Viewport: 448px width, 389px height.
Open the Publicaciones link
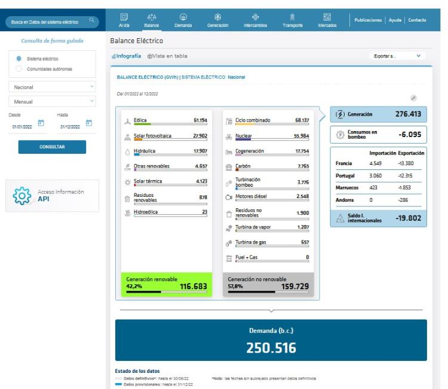click(370, 20)
